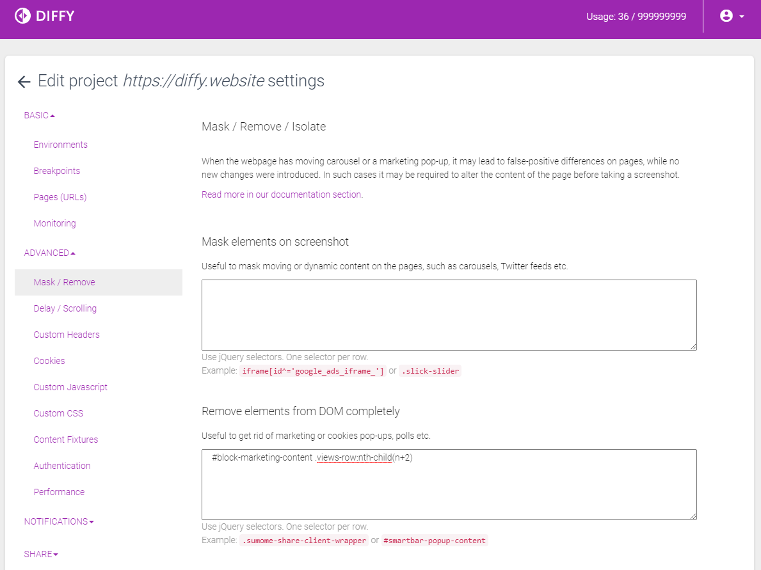
Task: Open Cookies settings
Action: (49, 361)
